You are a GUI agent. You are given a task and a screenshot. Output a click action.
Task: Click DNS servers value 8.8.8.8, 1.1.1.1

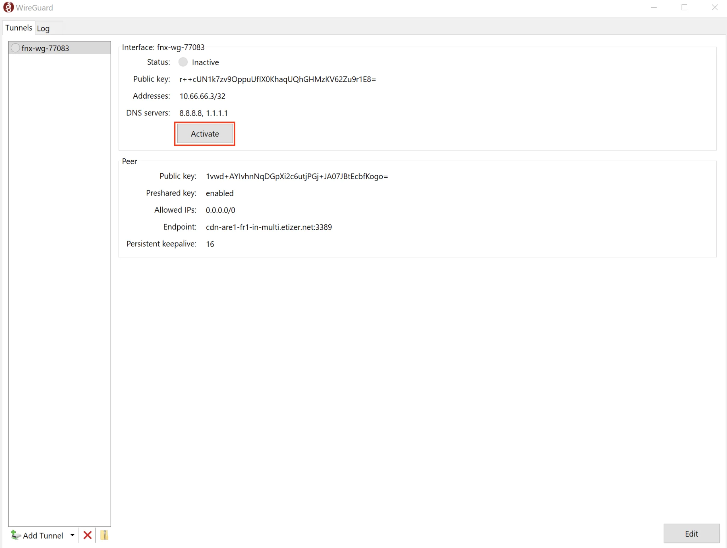coord(203,113)
